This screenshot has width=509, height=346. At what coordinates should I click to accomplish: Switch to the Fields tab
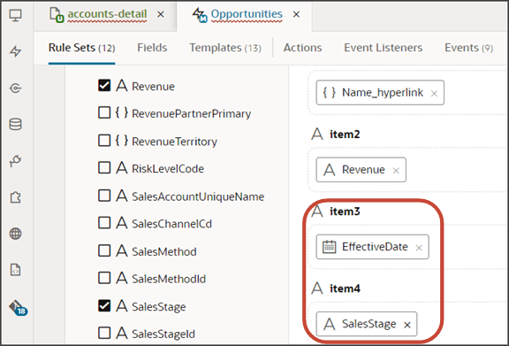click(152, 48)
